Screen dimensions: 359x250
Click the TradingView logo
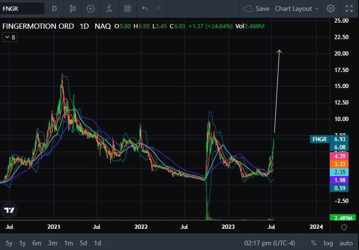coord(9,210)
